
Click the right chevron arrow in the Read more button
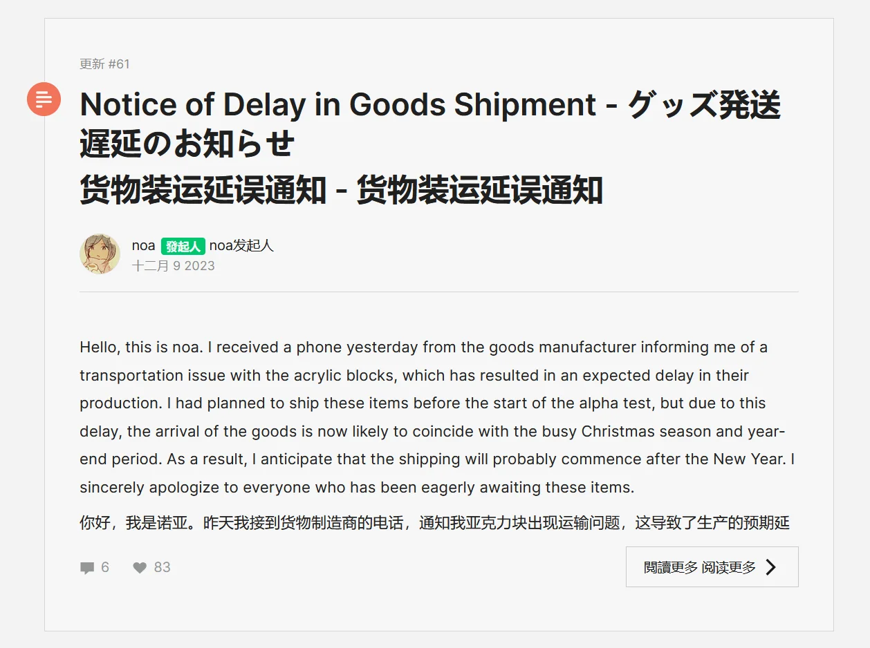(771, 567)
